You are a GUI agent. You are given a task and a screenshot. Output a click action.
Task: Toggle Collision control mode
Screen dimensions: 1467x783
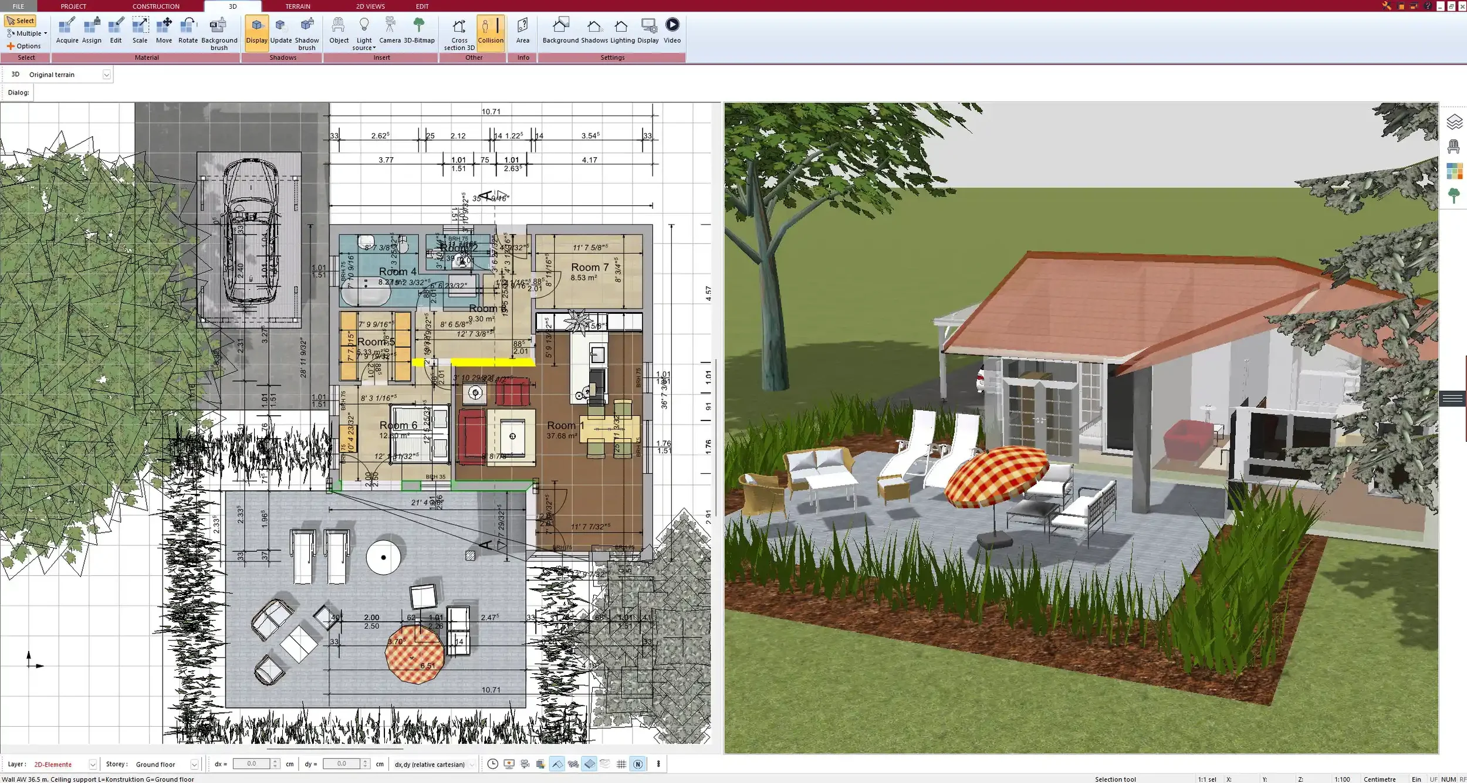(490, 30)
